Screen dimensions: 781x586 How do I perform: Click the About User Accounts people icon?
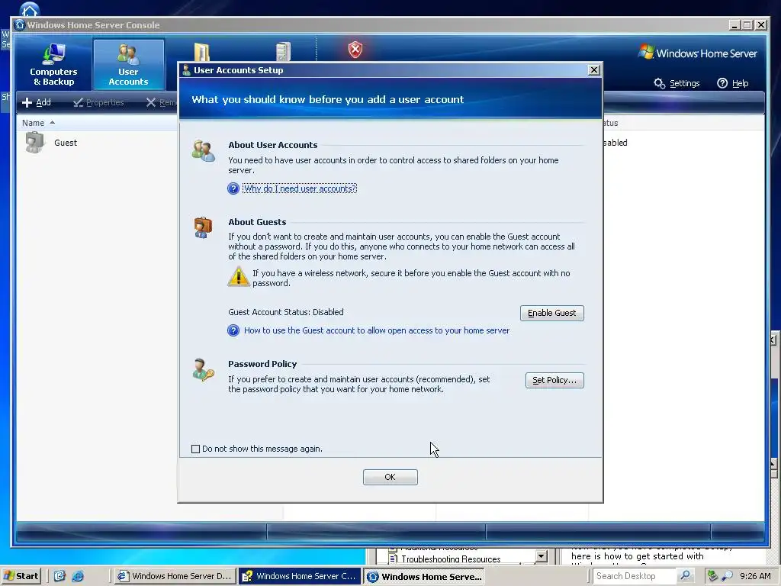pos(203,150)
